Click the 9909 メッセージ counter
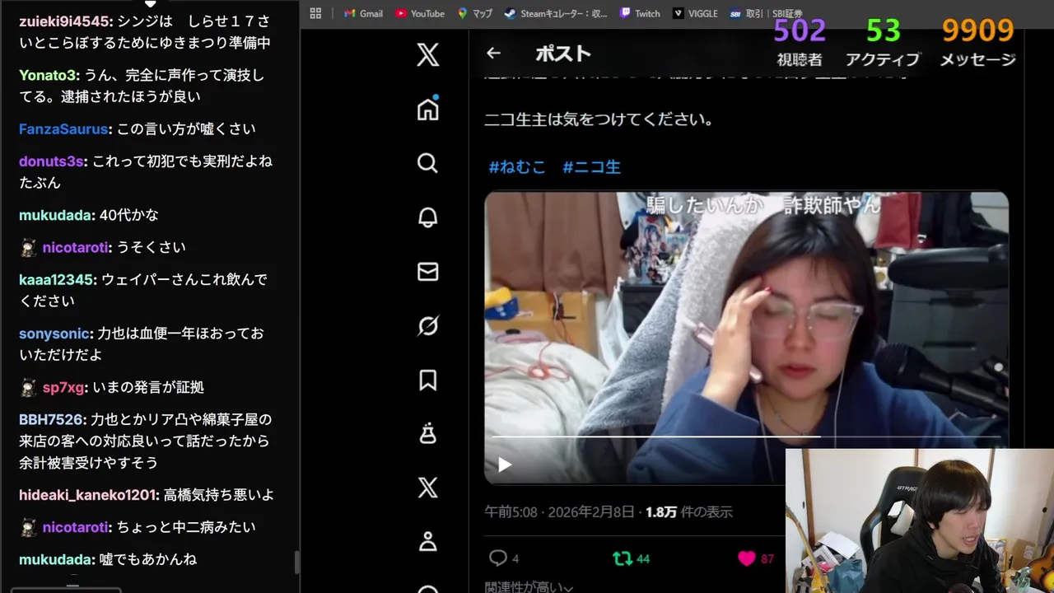Viewport: 1054px width, 593px height. coord(977,41)
